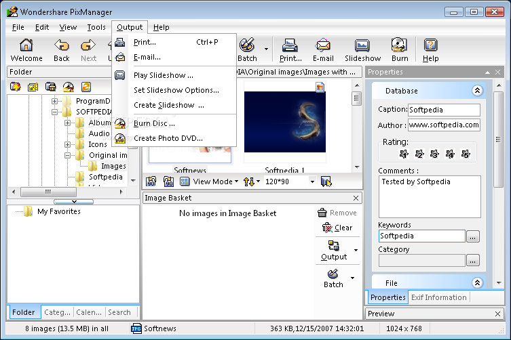
Task: Open the 120*90 thumbnail size dropdown
Action: coord(312,182)
